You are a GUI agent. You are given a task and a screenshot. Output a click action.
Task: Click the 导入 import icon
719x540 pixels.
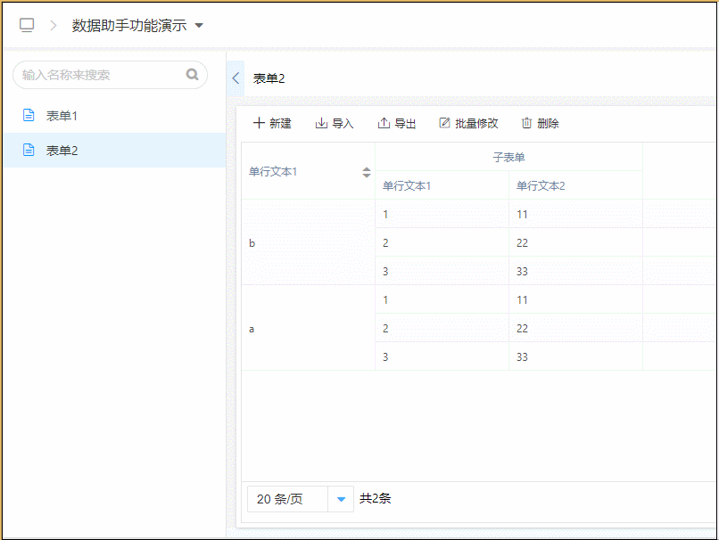click(321, 123)
